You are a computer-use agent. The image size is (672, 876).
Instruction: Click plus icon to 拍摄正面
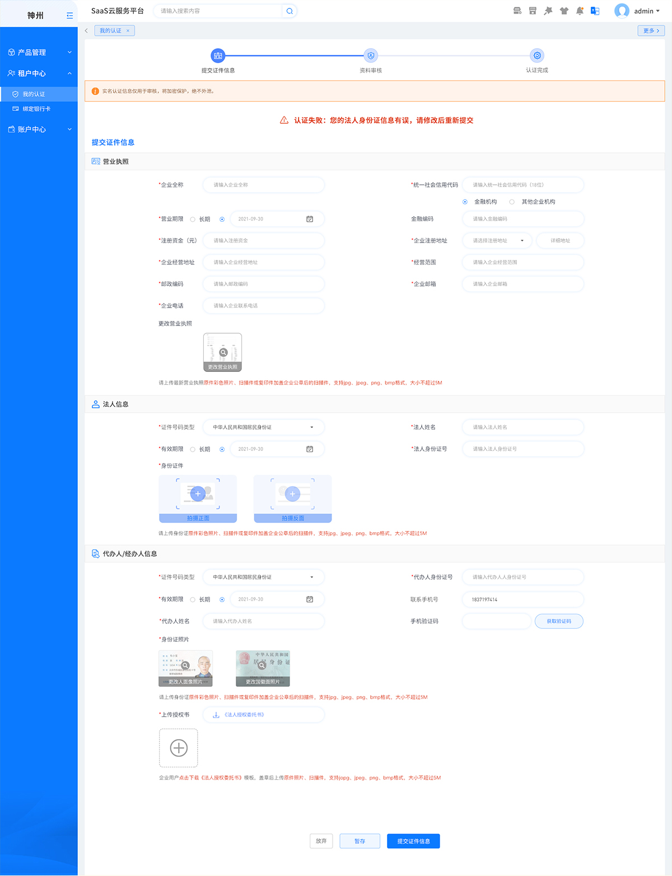(x=198, y=494)
